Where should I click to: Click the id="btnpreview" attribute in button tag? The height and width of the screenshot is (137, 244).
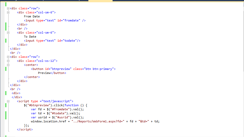pyautogui.click(x=58, y=69)
